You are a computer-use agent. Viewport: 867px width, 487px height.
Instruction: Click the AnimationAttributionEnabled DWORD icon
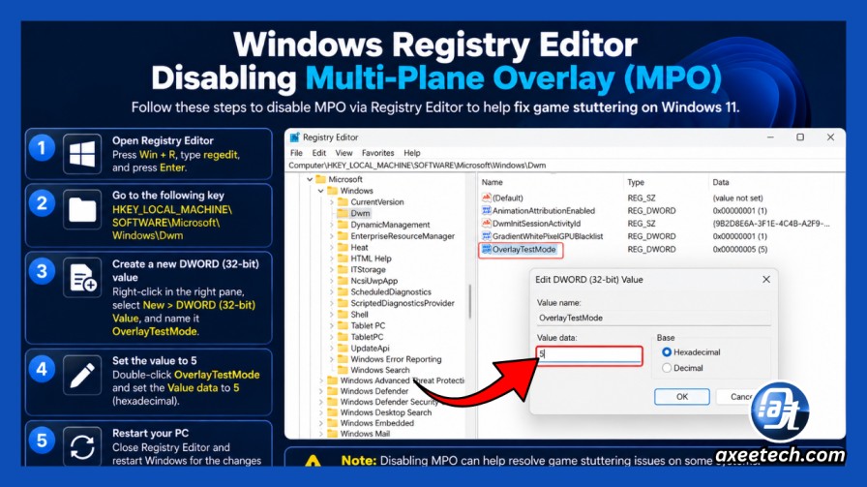tap(487, 210)
